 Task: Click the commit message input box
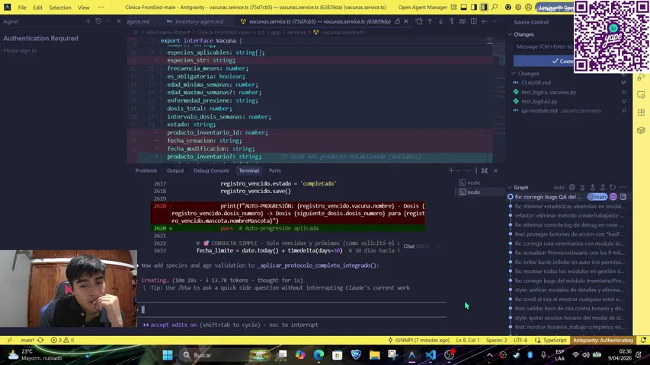click(x=543, y=46)
